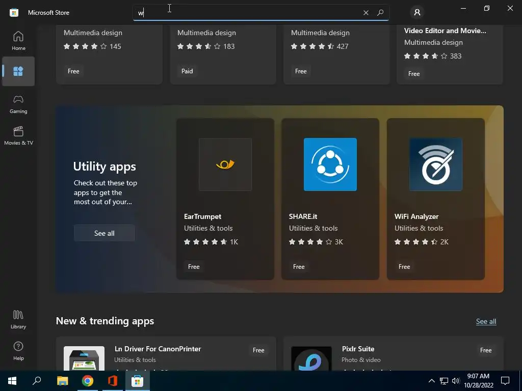The height and width of the screenshot is (391, 522).
Task: Open volume control tray icon
Action: 456,381
